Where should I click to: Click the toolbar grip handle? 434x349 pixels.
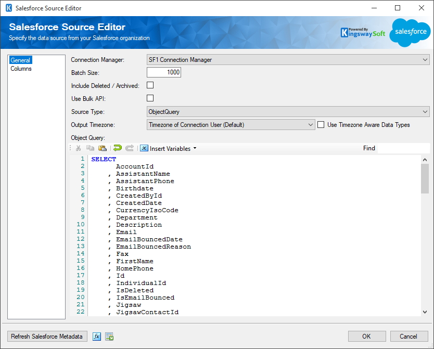click(70, 148)
